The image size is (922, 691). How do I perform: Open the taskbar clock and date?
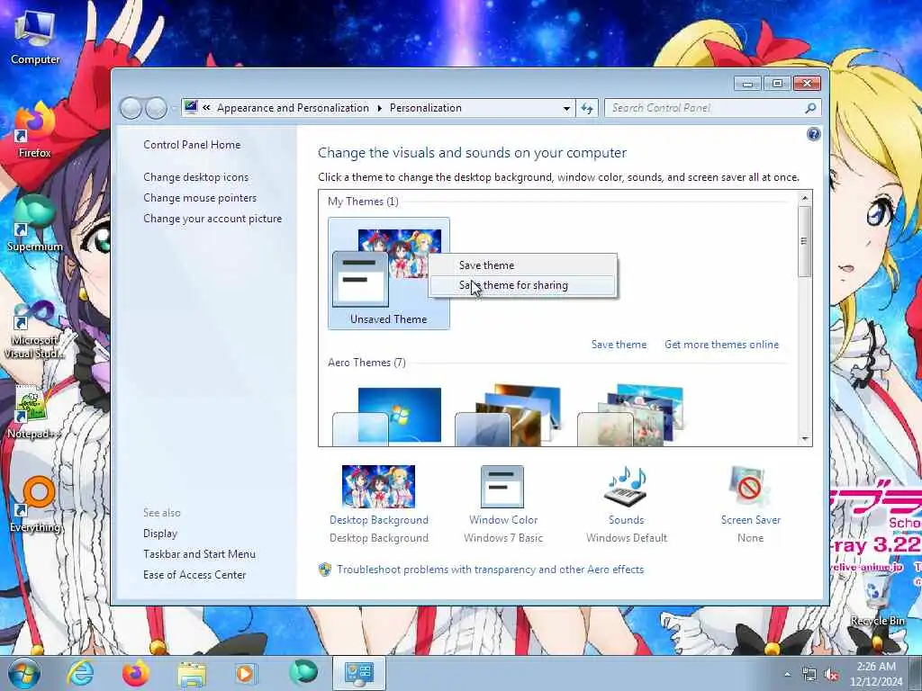875,674
